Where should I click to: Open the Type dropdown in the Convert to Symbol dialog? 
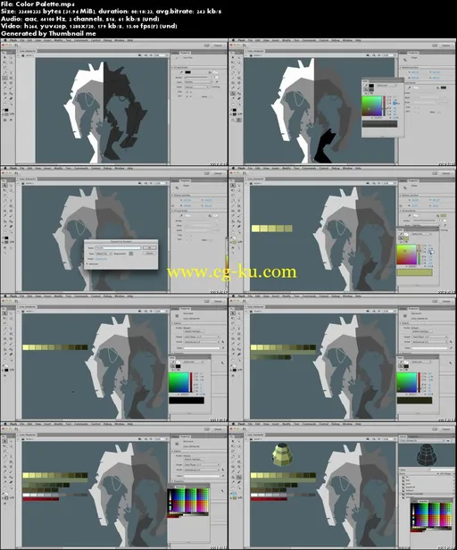(104, 254)
